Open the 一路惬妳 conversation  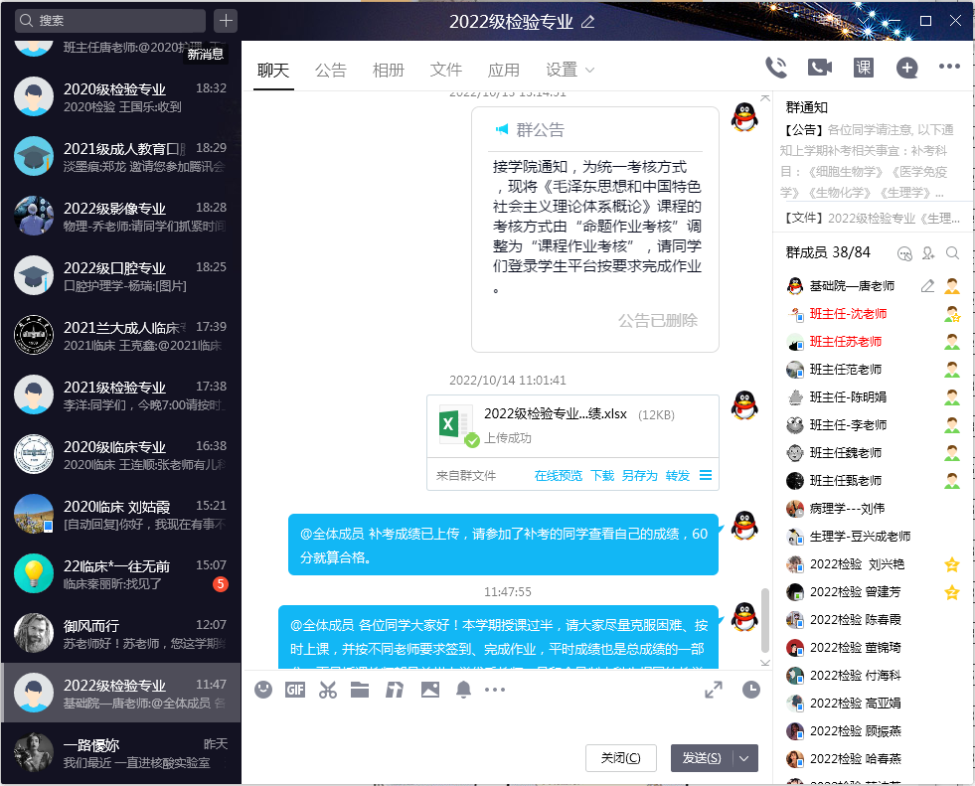pyautogui.click(x=120, y=753)
